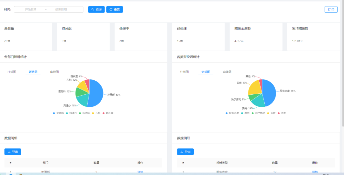The height and width of the screenshot is (175, 344).
Task: Export complaint-type data with 导出 button
Action: pyautogui.click(x=185, y=151)
